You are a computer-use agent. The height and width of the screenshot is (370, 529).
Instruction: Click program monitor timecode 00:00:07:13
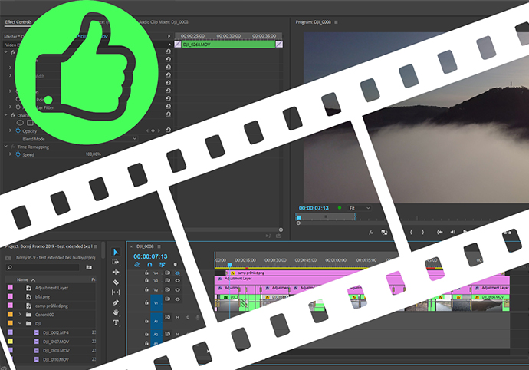(314, 208)
